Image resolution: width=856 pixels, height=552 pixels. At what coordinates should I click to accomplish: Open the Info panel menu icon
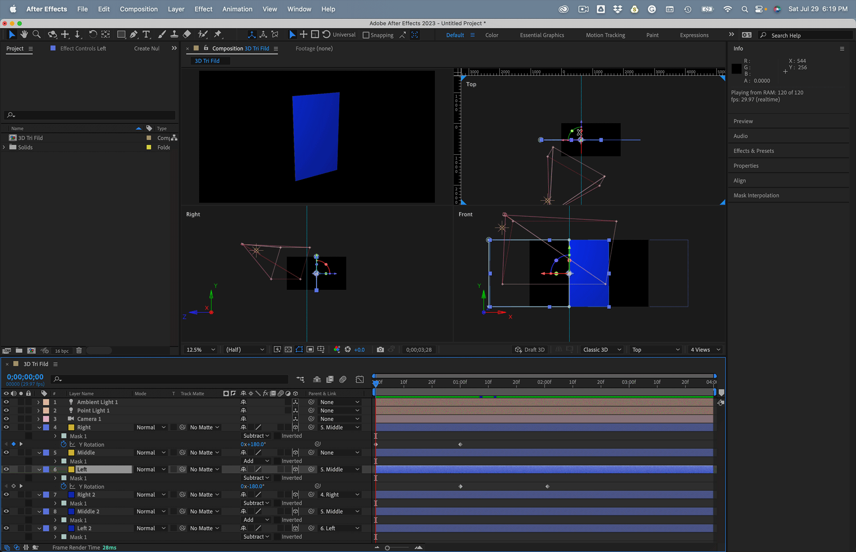[842, 48]
